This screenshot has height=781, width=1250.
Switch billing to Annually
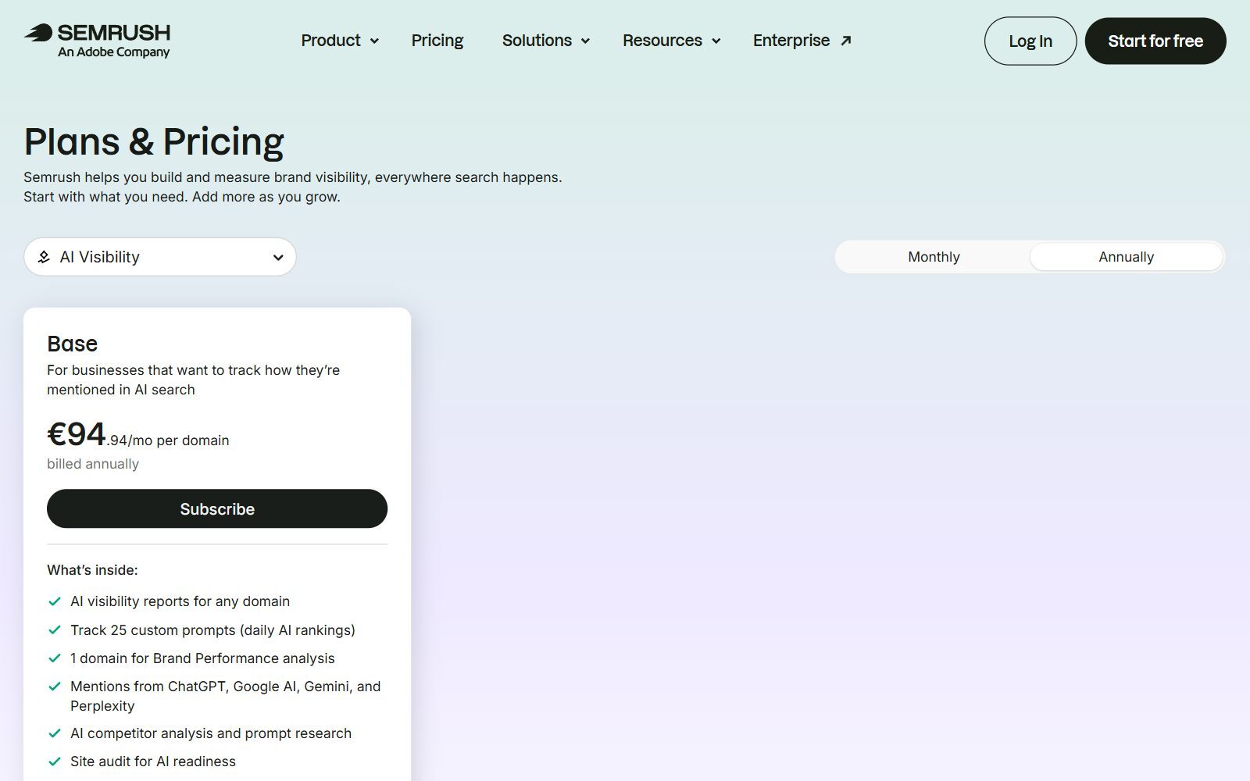(x=1126, y=257)
